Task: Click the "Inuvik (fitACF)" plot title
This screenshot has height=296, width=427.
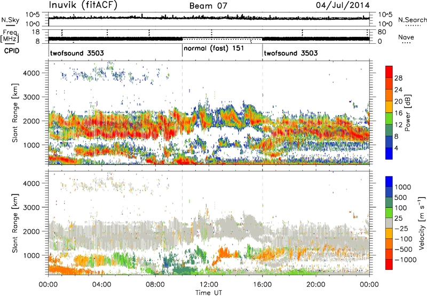Action: (x=83, y=5)
